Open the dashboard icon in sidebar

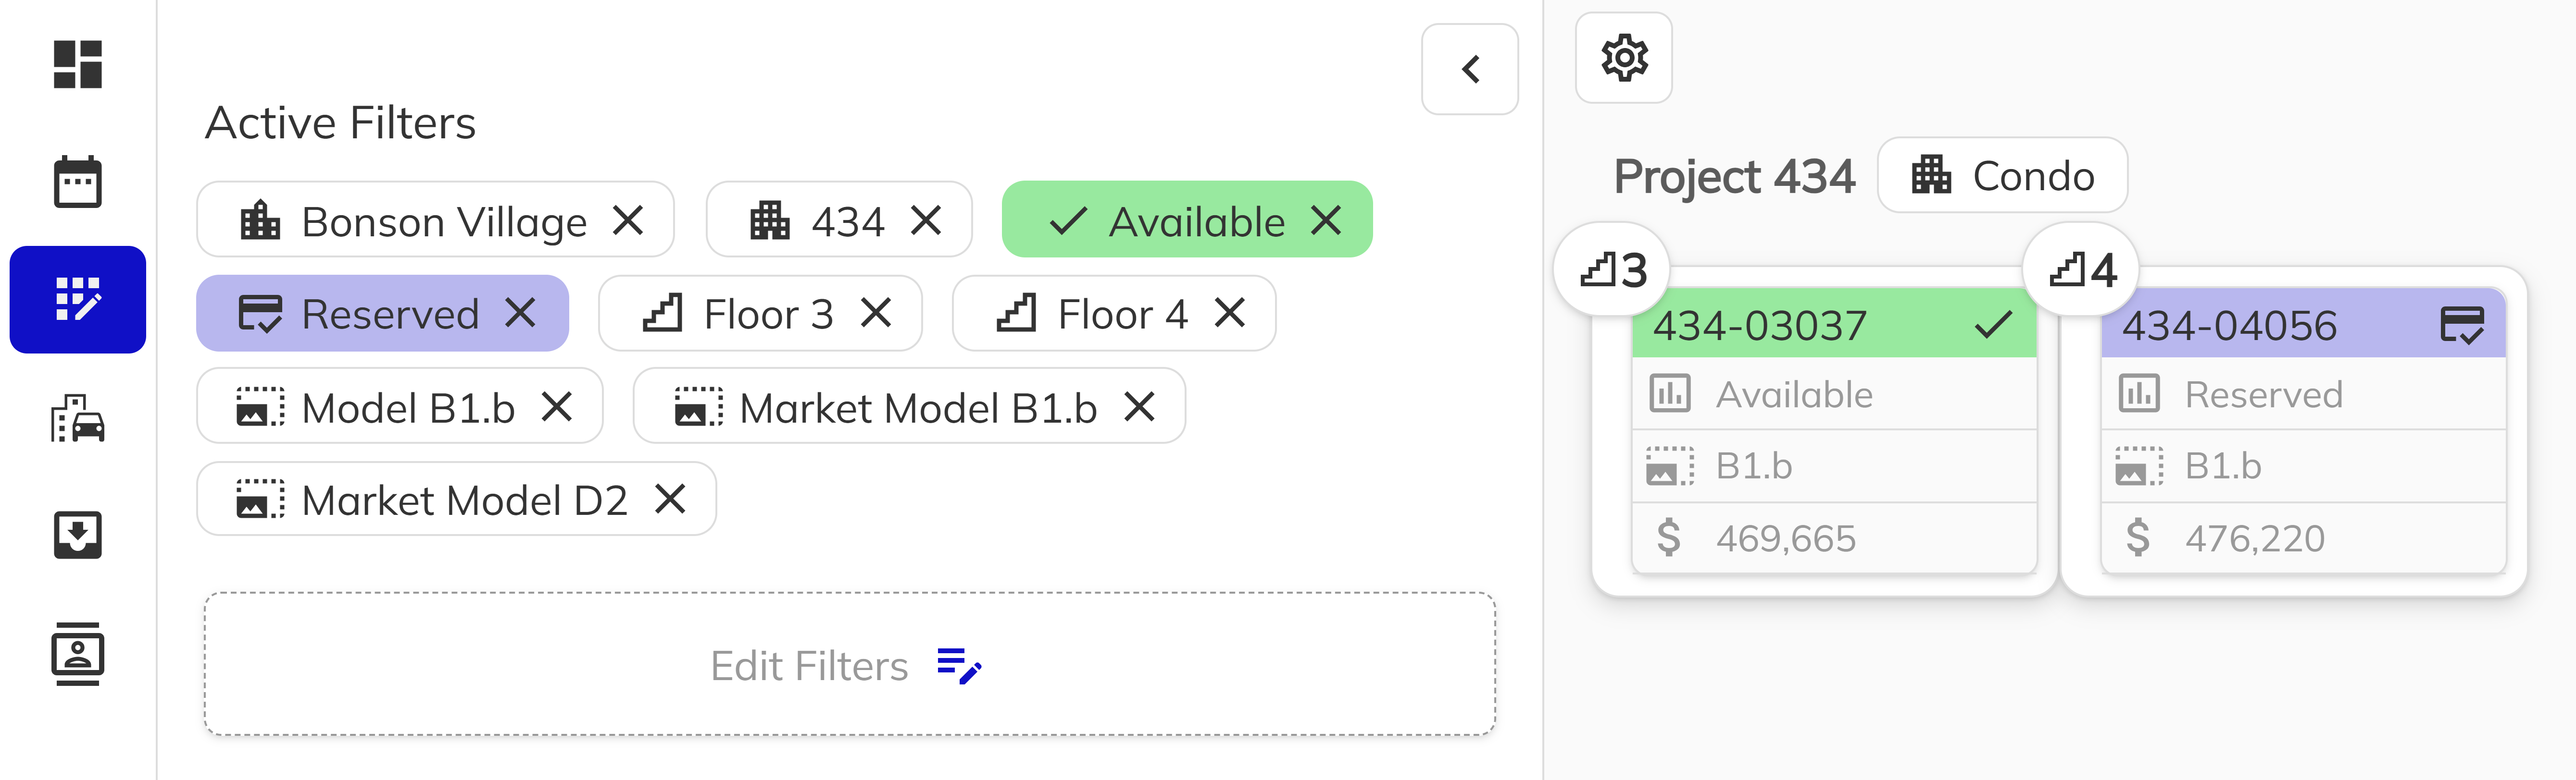pos(78,65)
